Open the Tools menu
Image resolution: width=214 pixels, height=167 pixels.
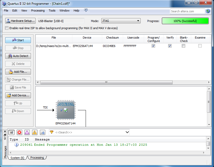click(x=52, y=11)
